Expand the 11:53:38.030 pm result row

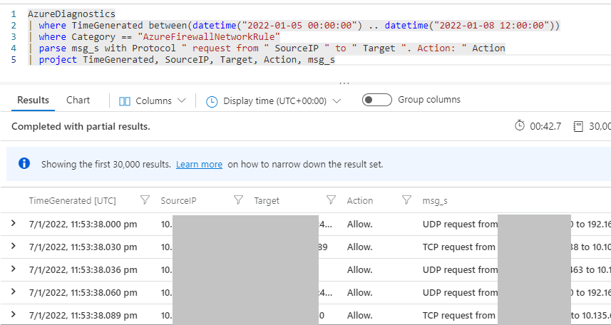(x=13, y=247)
